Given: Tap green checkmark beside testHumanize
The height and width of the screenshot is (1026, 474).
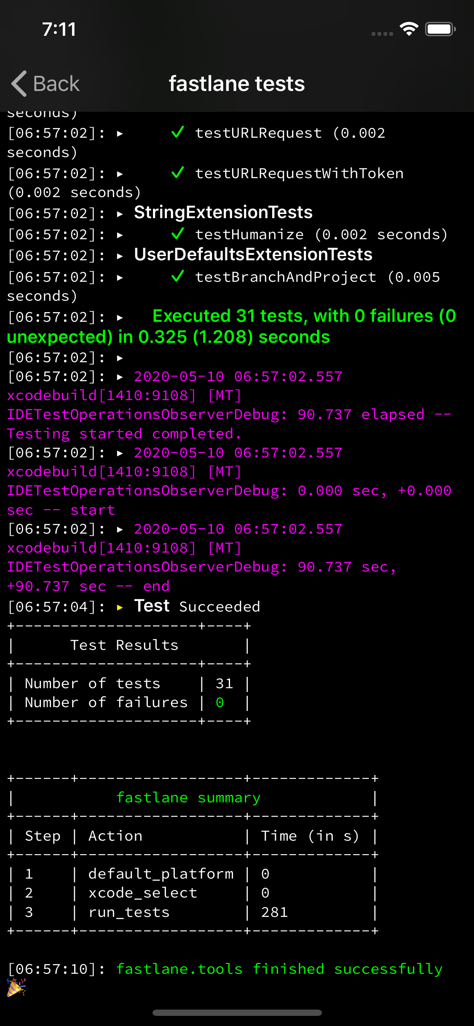Looking at the screenshot, I should (178, 233).
